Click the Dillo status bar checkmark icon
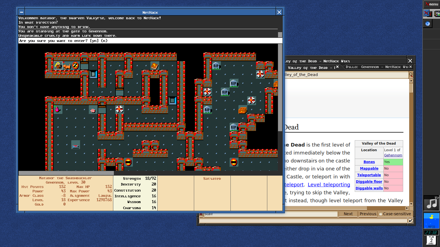This screenshot has height=247, width=440. pyautogui.click(x=411, y=221)
